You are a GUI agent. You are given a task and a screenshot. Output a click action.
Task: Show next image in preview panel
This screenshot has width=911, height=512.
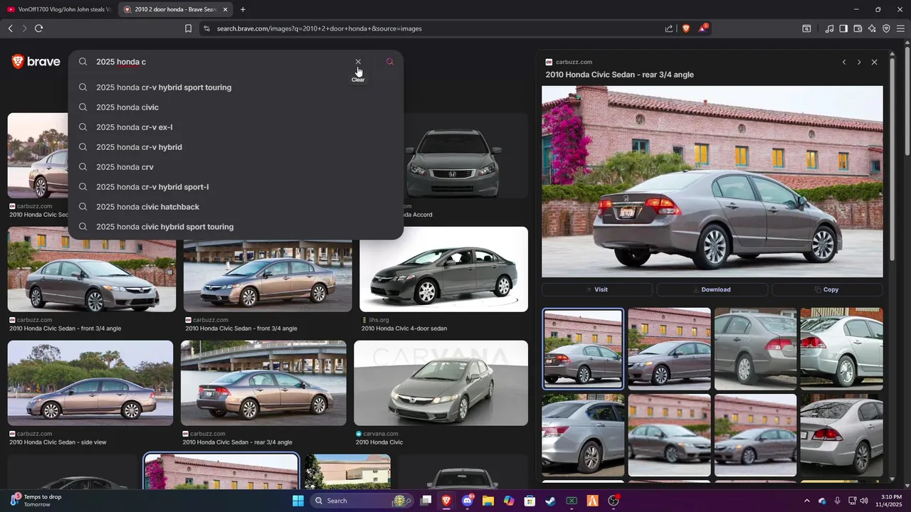click(x=859, y=62)
